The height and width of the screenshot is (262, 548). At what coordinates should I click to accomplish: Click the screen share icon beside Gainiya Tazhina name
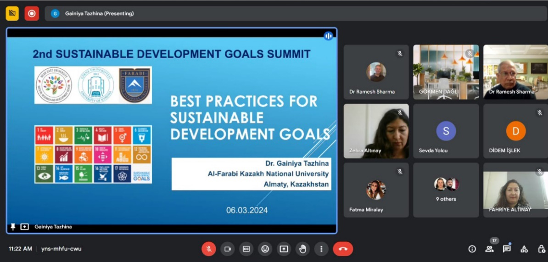[x=24, y=227]
